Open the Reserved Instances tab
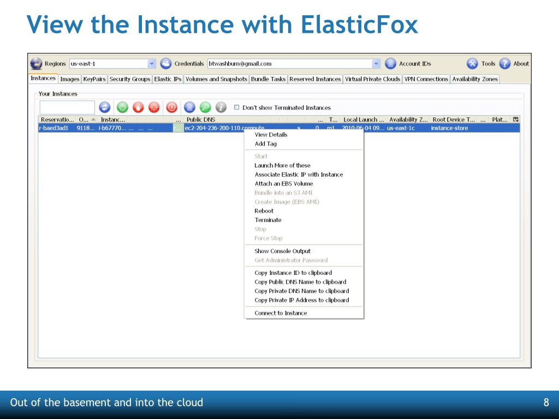This screenshot has width=559, height=419. [315, 79]
